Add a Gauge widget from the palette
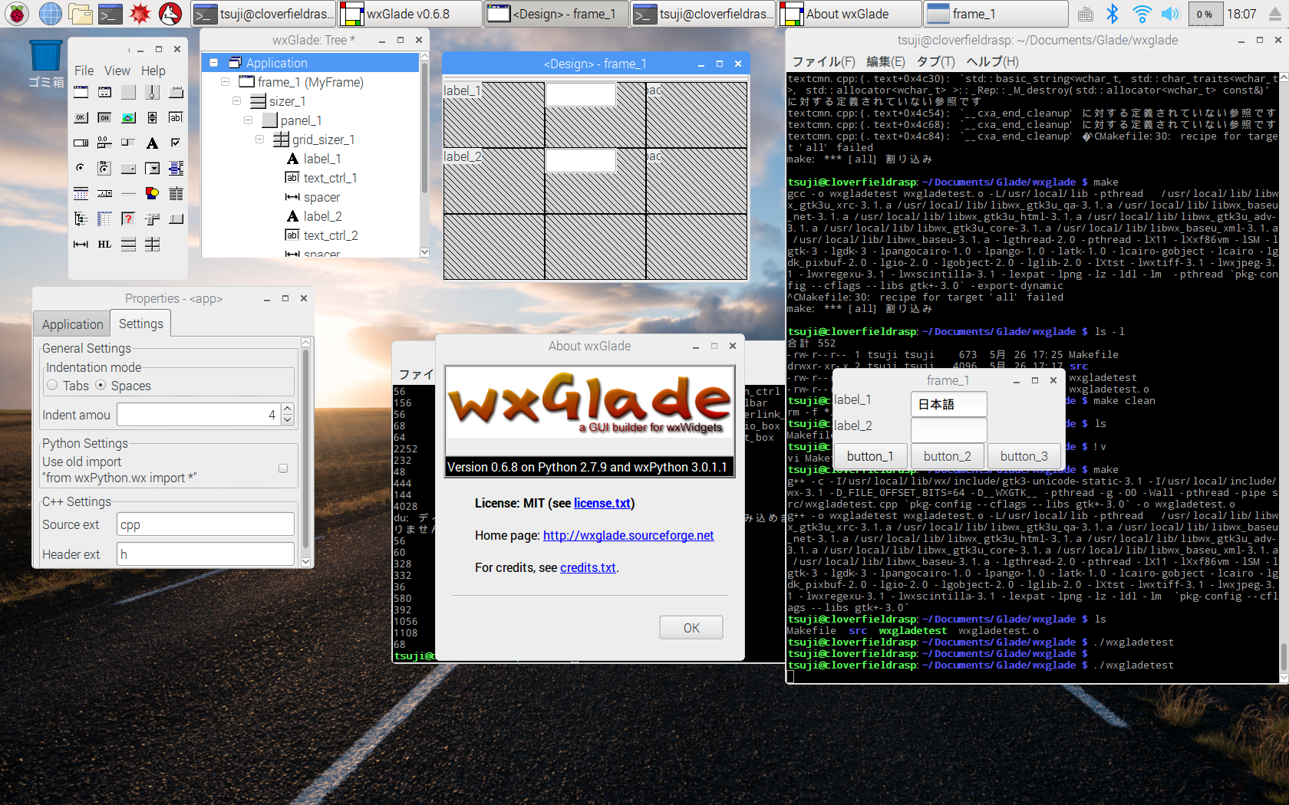The image size is (1289, 805). click(x=128, y=143)
